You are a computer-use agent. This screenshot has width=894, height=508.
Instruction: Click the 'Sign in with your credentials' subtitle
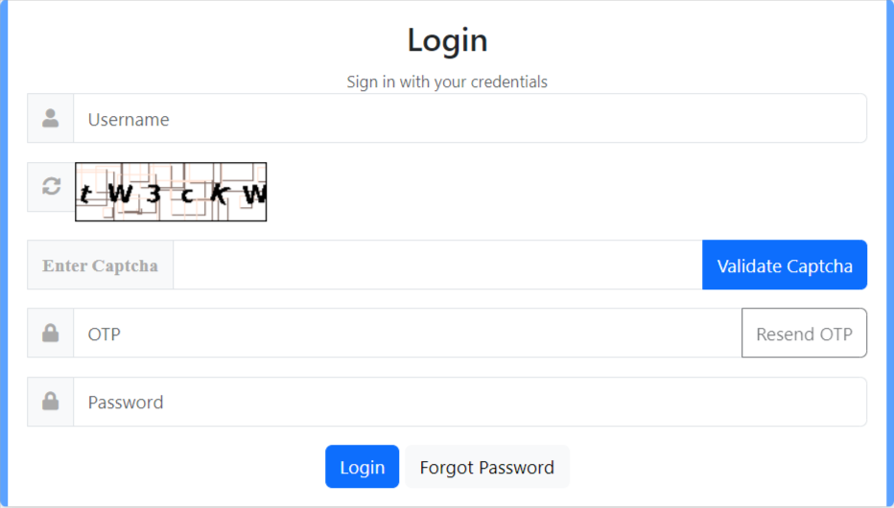coord(447,82)
